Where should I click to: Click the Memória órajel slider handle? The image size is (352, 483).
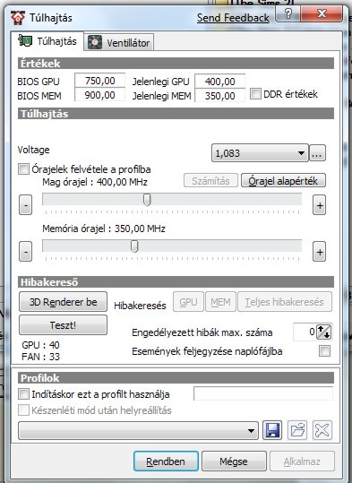pos(134,246)
